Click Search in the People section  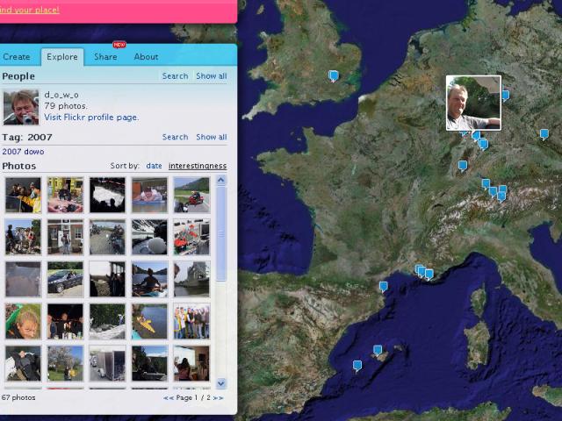pyautogui.click(x=175, y=76)
